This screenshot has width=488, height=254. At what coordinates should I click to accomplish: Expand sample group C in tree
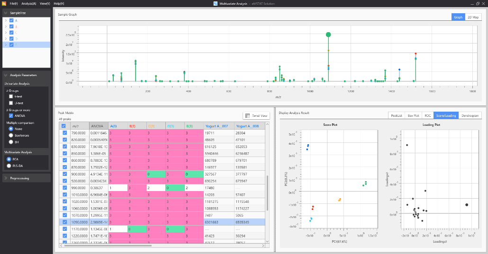pos(6,33)
